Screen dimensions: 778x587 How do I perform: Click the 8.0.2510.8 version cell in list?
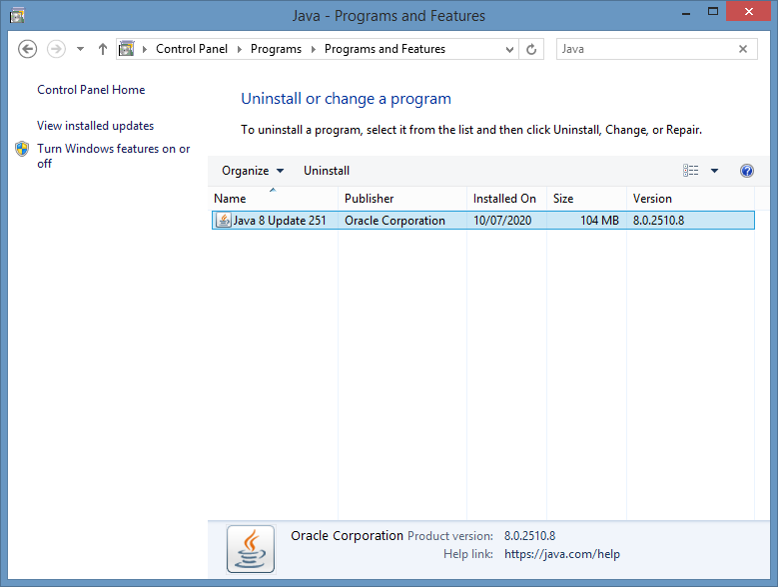pyautogui.click(x=658, y=220)
